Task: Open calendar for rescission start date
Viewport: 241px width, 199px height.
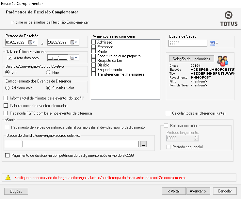Action: [32, 43]
